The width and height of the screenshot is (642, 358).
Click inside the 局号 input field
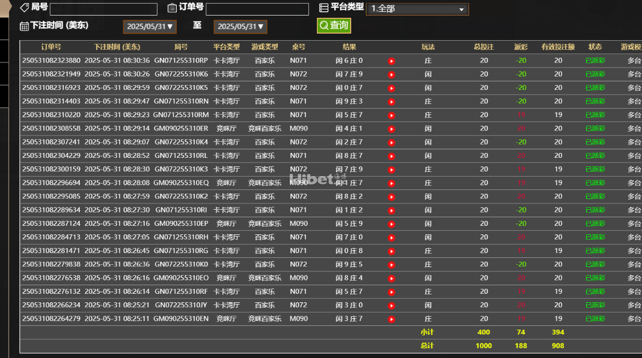tap(103, 9)
